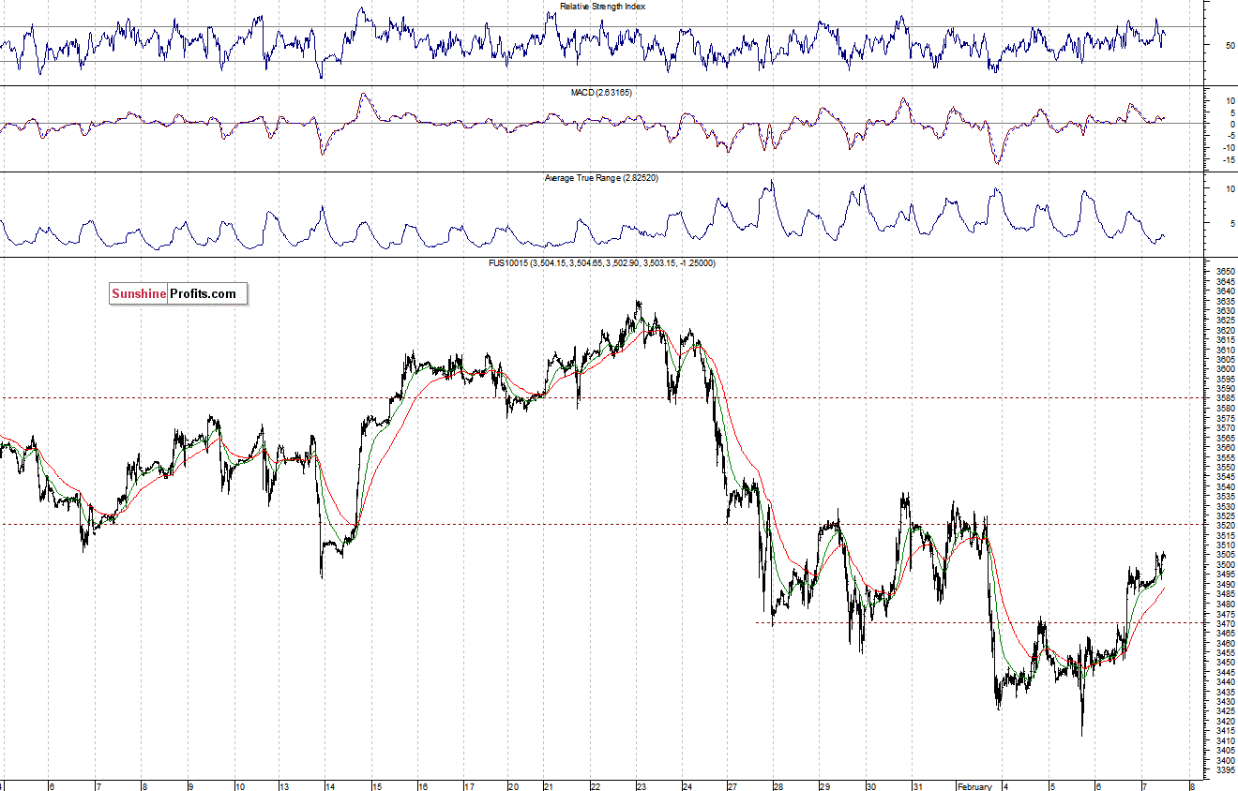Click date axis label 31

pos(916,786)
